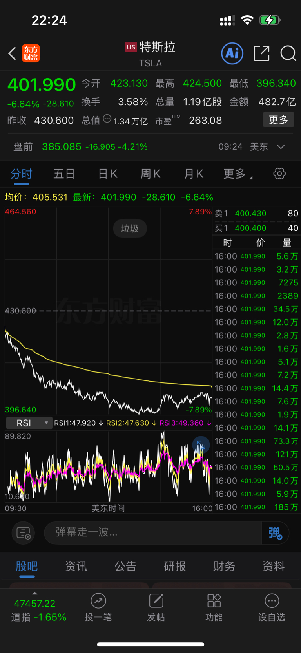Open the 财务 tab
This screenshot has width=301, height=653.
pos(224,566)
